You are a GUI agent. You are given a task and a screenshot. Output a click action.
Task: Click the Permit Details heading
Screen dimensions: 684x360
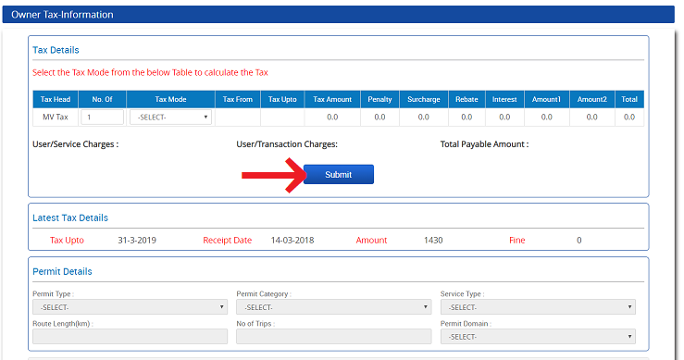point(62,271)
